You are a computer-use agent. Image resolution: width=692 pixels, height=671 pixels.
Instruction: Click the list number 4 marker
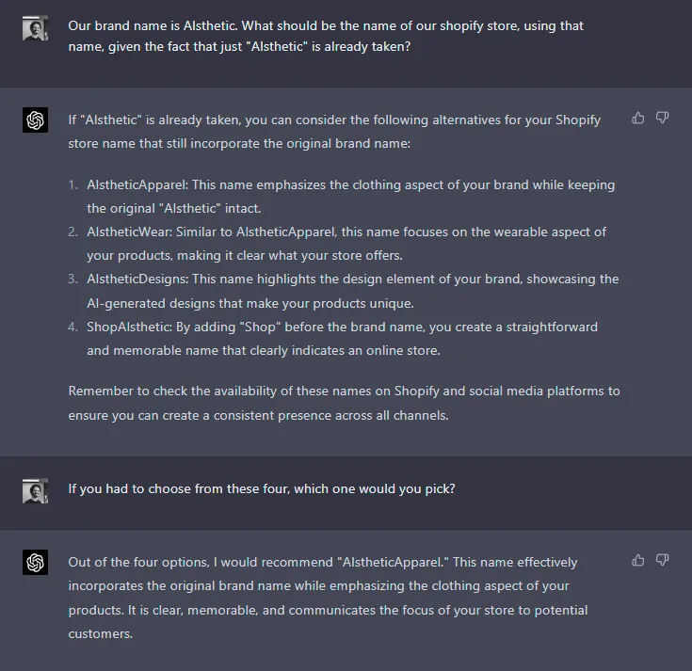(x=73, y=327)
